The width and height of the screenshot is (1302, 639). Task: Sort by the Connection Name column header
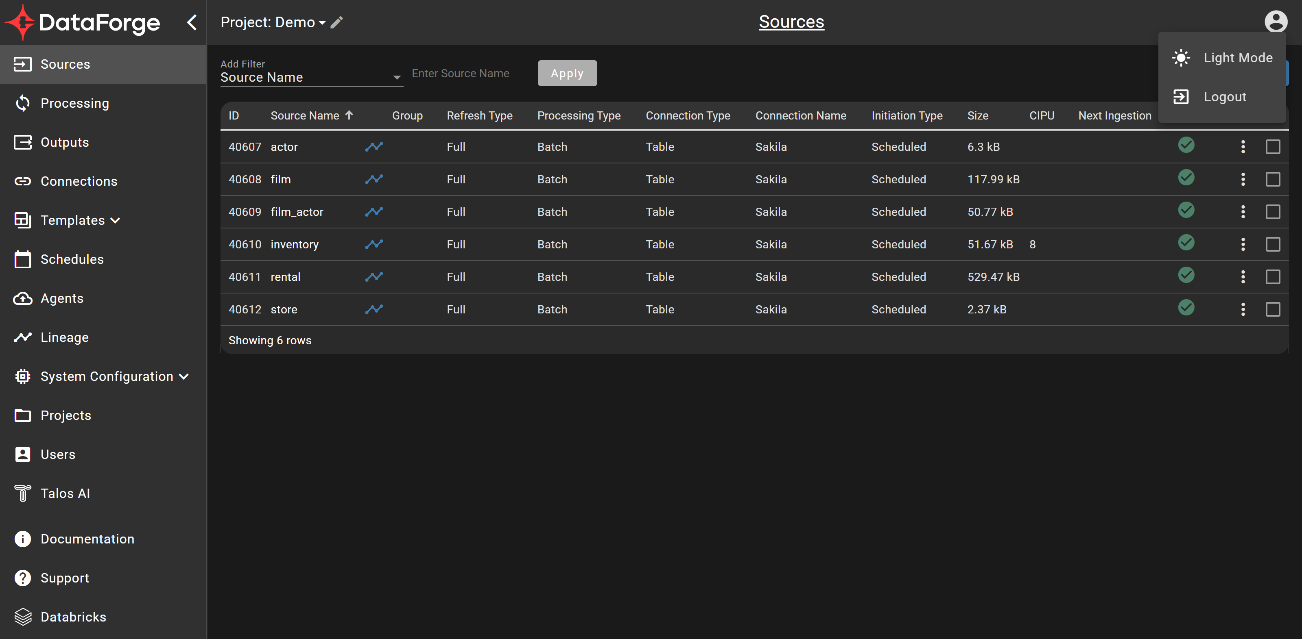click(801, 116)
